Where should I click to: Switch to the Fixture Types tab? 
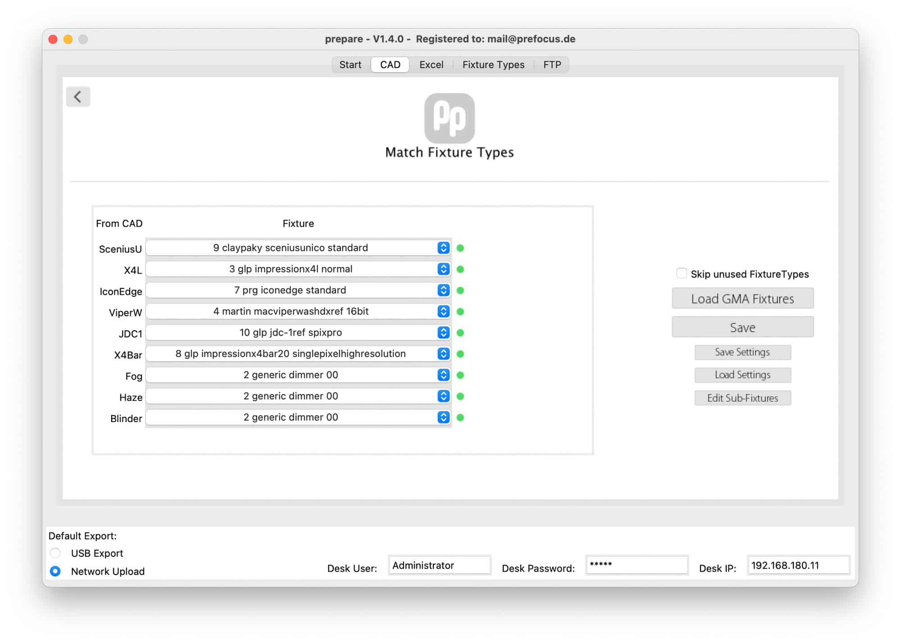click(493, 64)
